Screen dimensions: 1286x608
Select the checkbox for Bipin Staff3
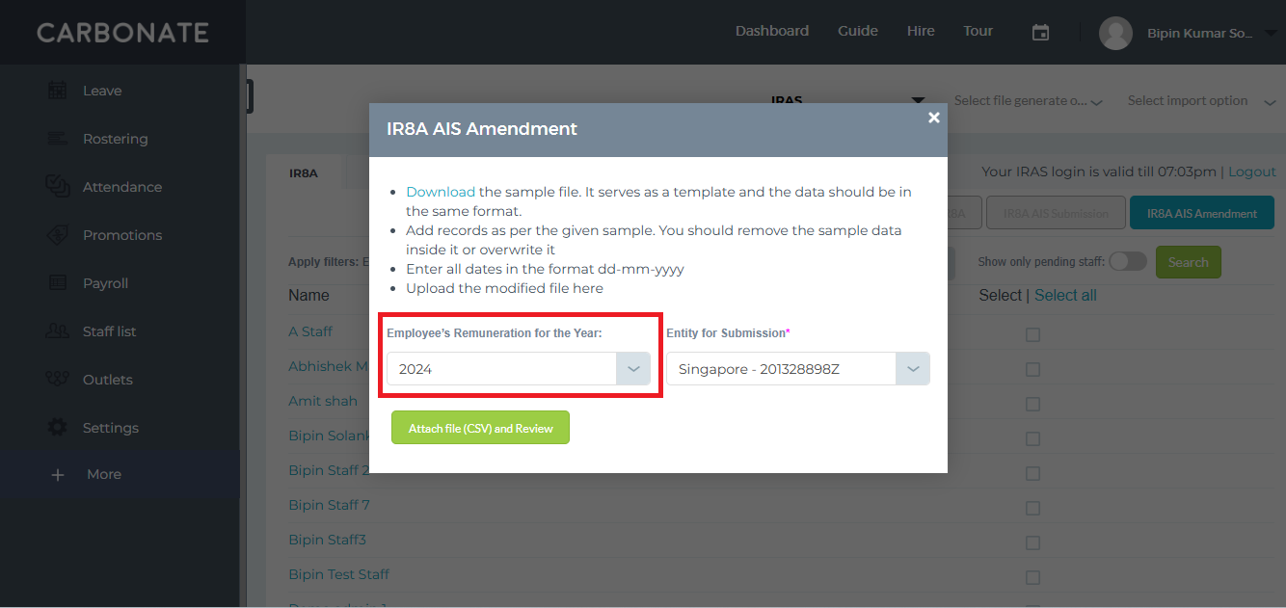pyautogui.click(x=1032, y=542)
